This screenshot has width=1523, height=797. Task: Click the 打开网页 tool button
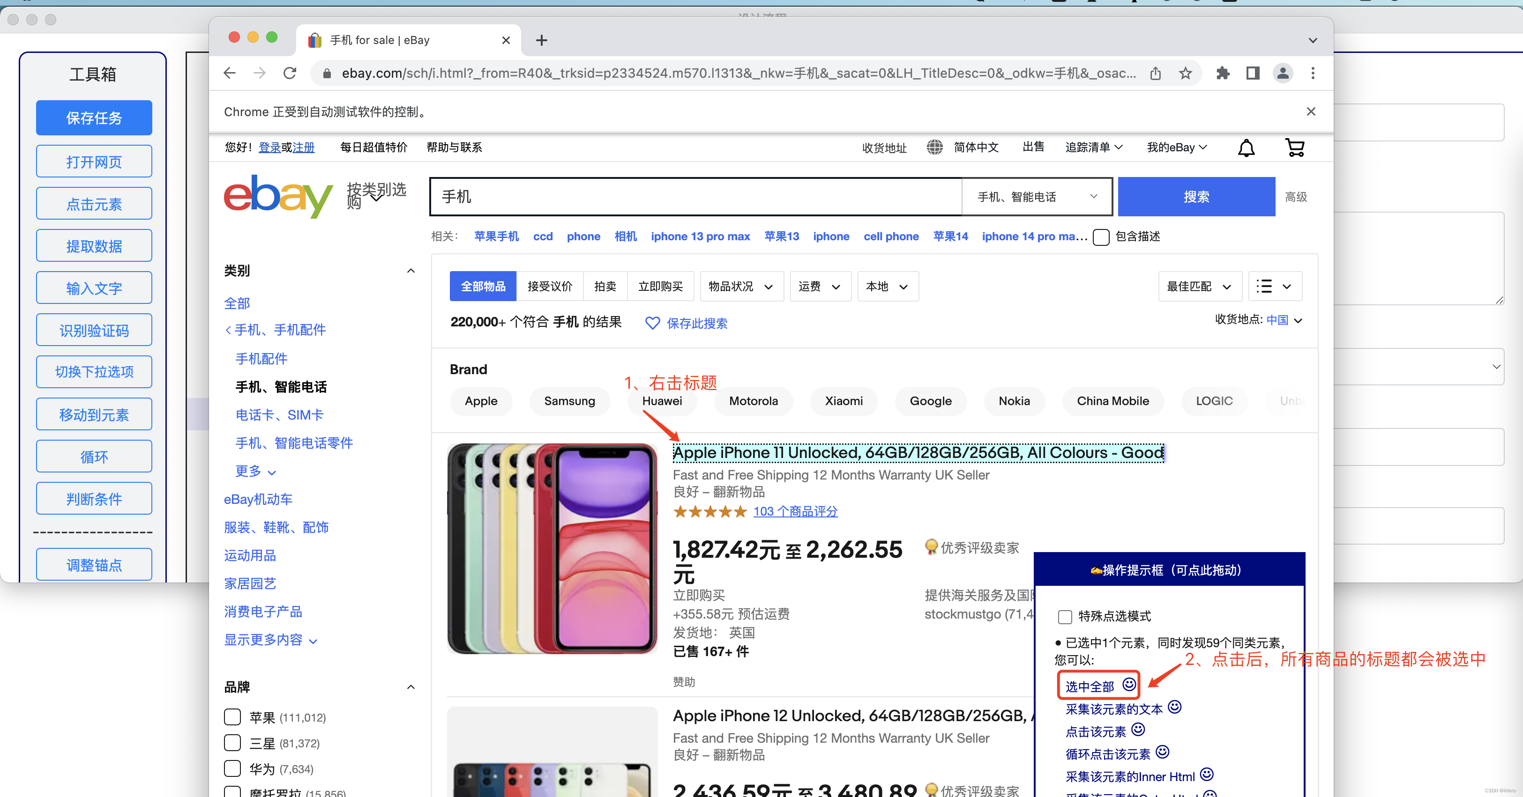(x=94, y=160)
